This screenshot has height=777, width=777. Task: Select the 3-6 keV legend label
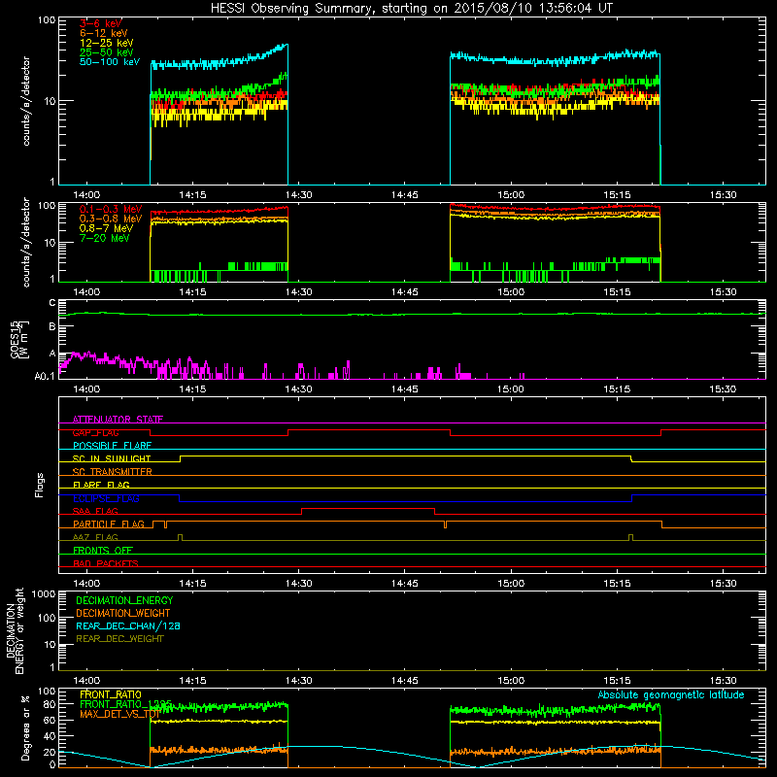(x=101, y=23)
